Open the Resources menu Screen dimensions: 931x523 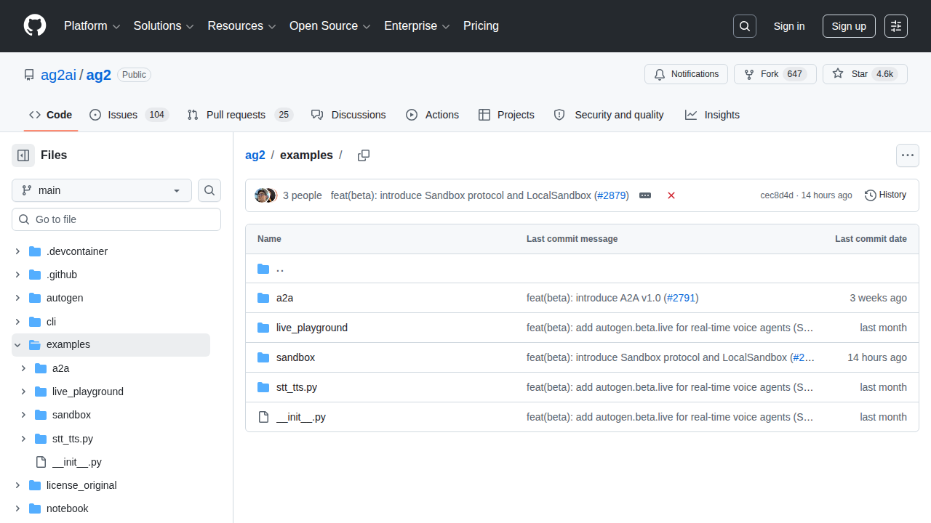coord(242,26)
